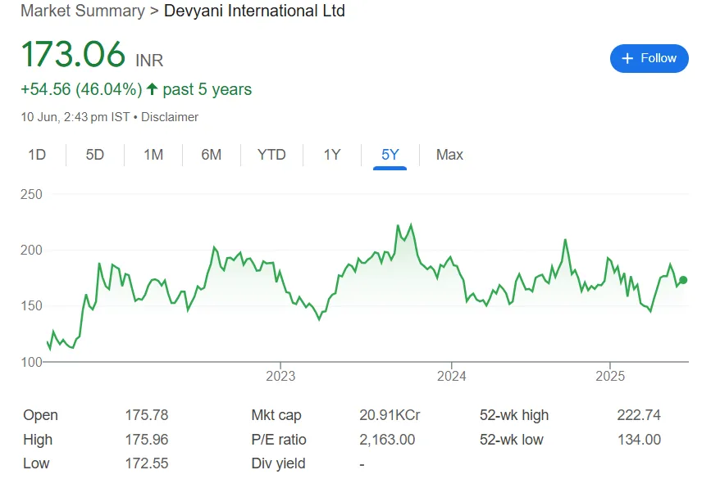The height and width of the screenshot is (479, 711).
Task: Click the 173.06 current price
Action: (73, 54)
